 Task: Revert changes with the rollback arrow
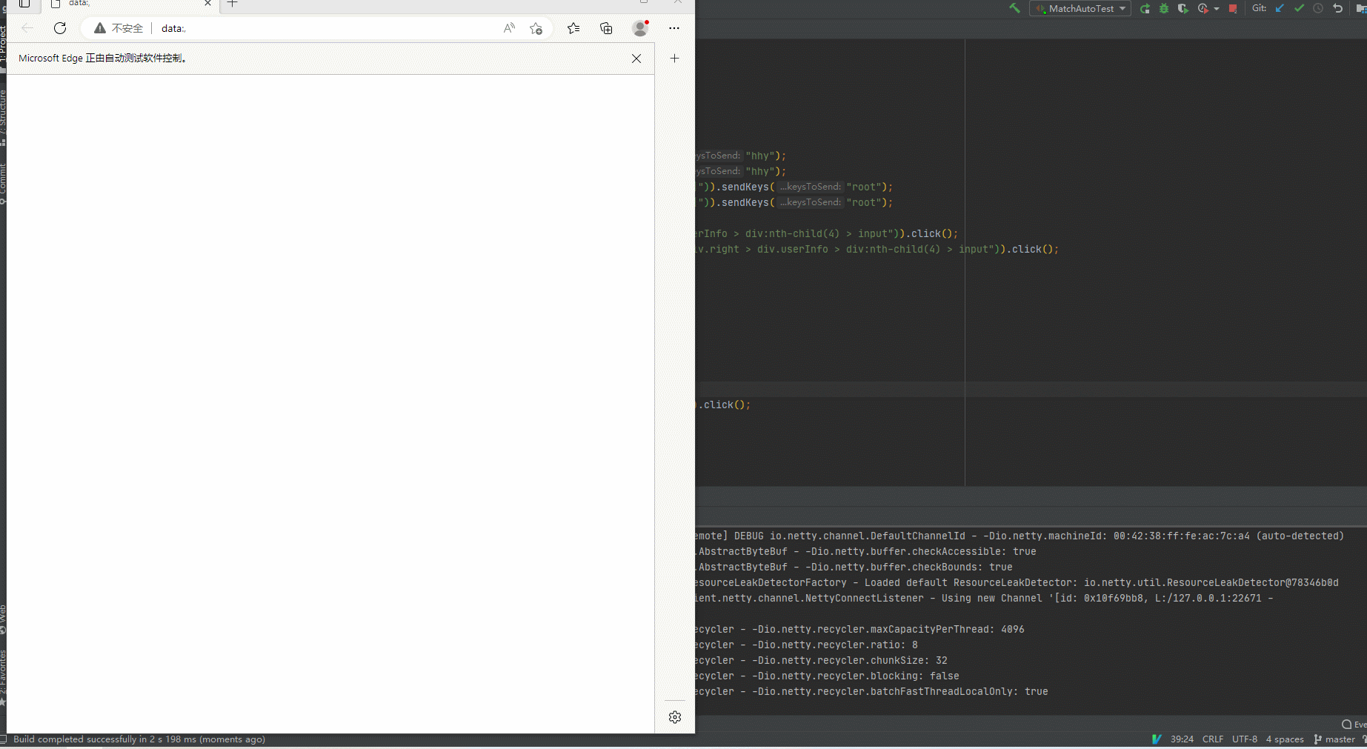[1337, 8]
